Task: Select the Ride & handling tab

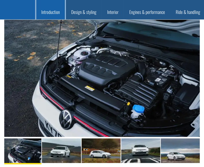Action: click(188, 12)
